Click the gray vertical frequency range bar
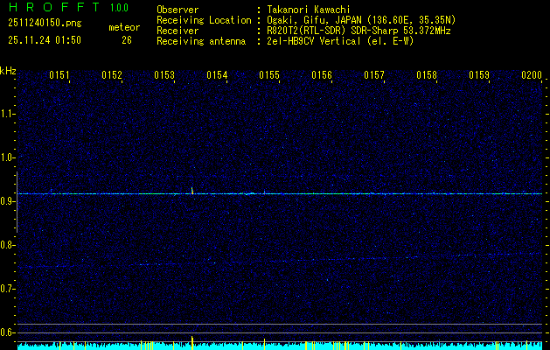This screenshot has width=550, height=350. (x=17, y=202)
